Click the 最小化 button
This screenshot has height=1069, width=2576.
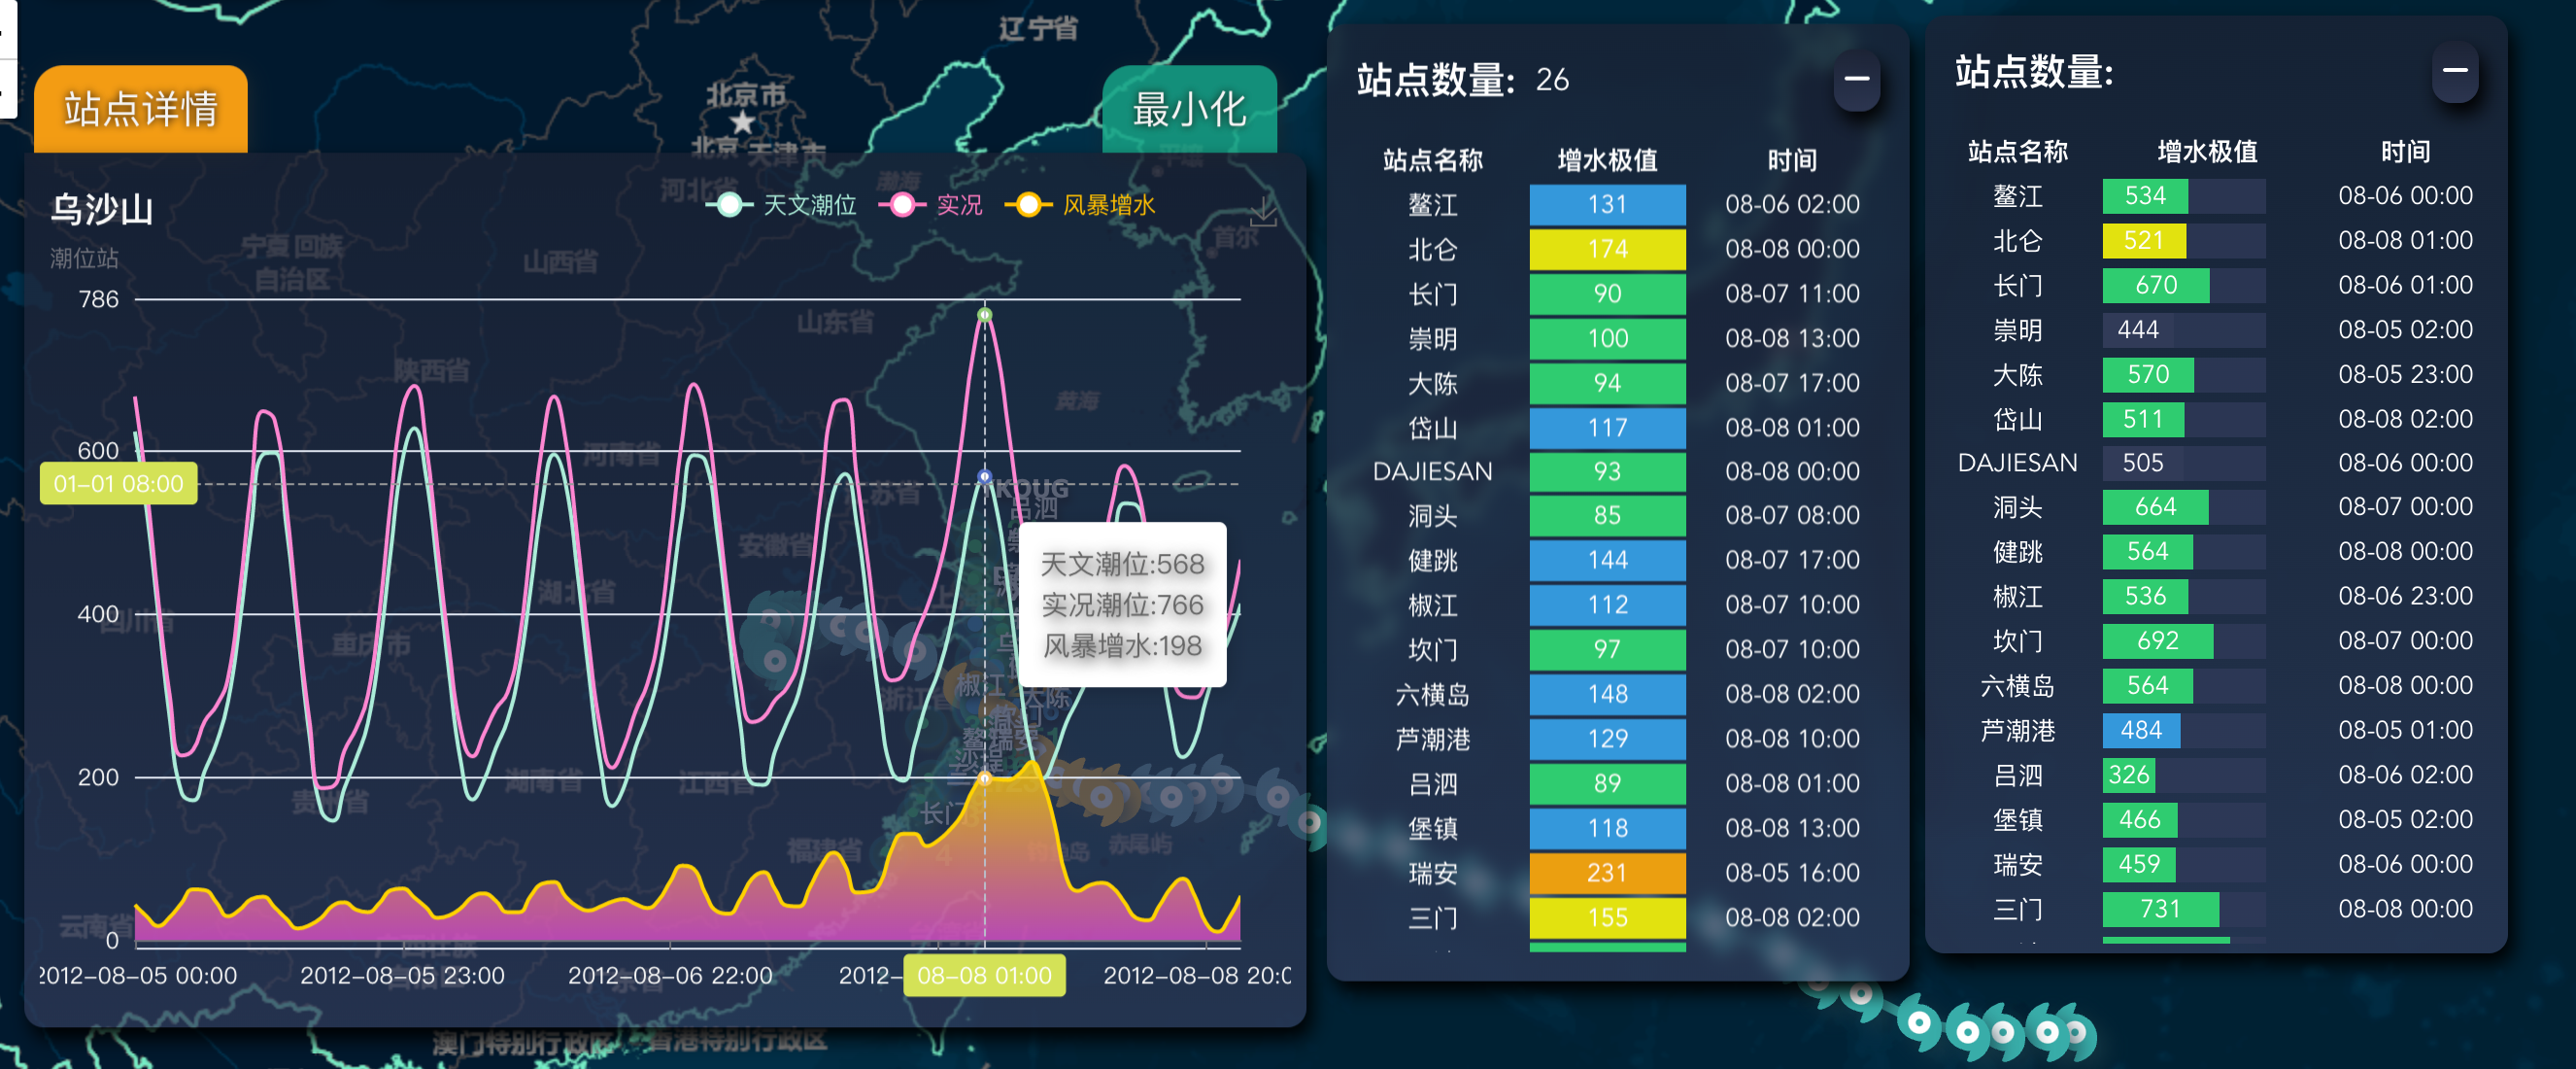pos(1188,109)
